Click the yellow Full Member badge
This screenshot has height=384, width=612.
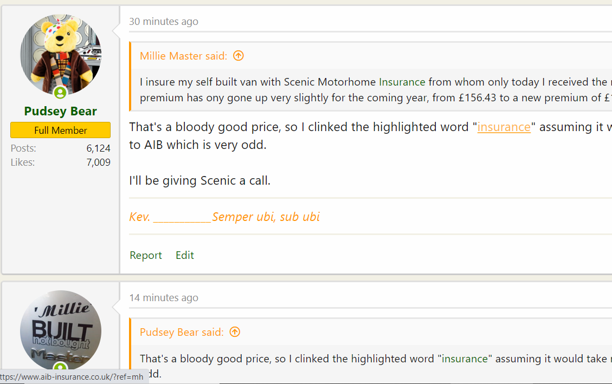(61, 131)
